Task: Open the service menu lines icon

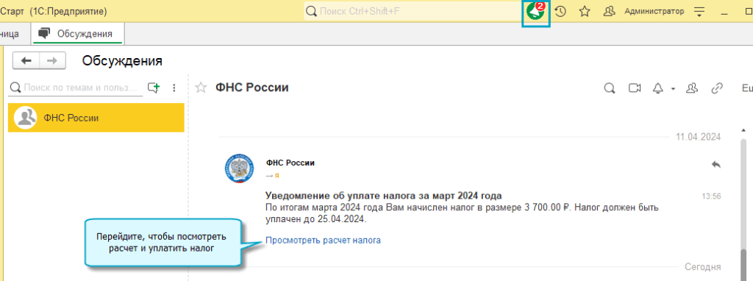Action: point(700,12)
